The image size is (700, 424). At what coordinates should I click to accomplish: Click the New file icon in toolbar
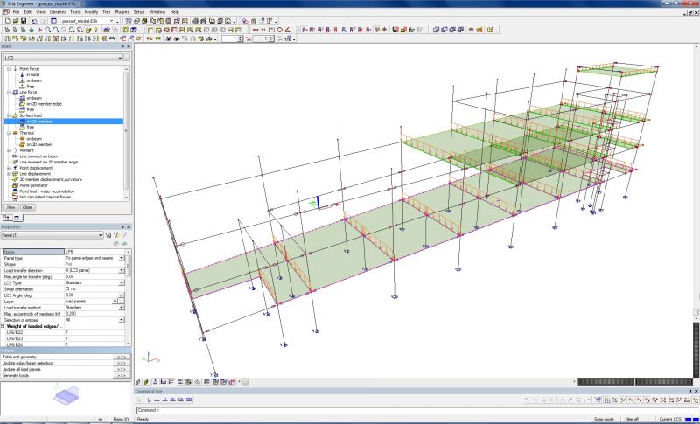(x=6, y=20)
